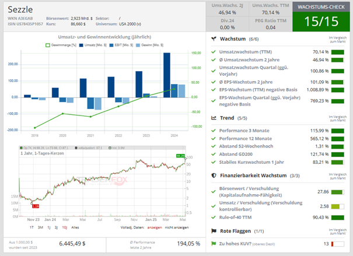Click the Universum value USA 2000 (v)
The image size is (353, 256).
(x=130, y=24)
